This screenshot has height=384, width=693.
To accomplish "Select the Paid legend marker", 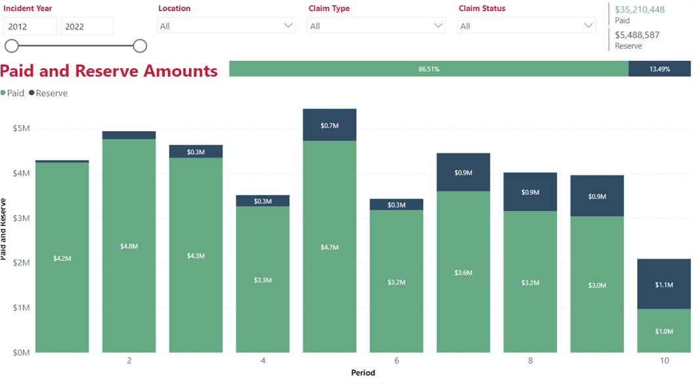I will click(x=4, y=93).
